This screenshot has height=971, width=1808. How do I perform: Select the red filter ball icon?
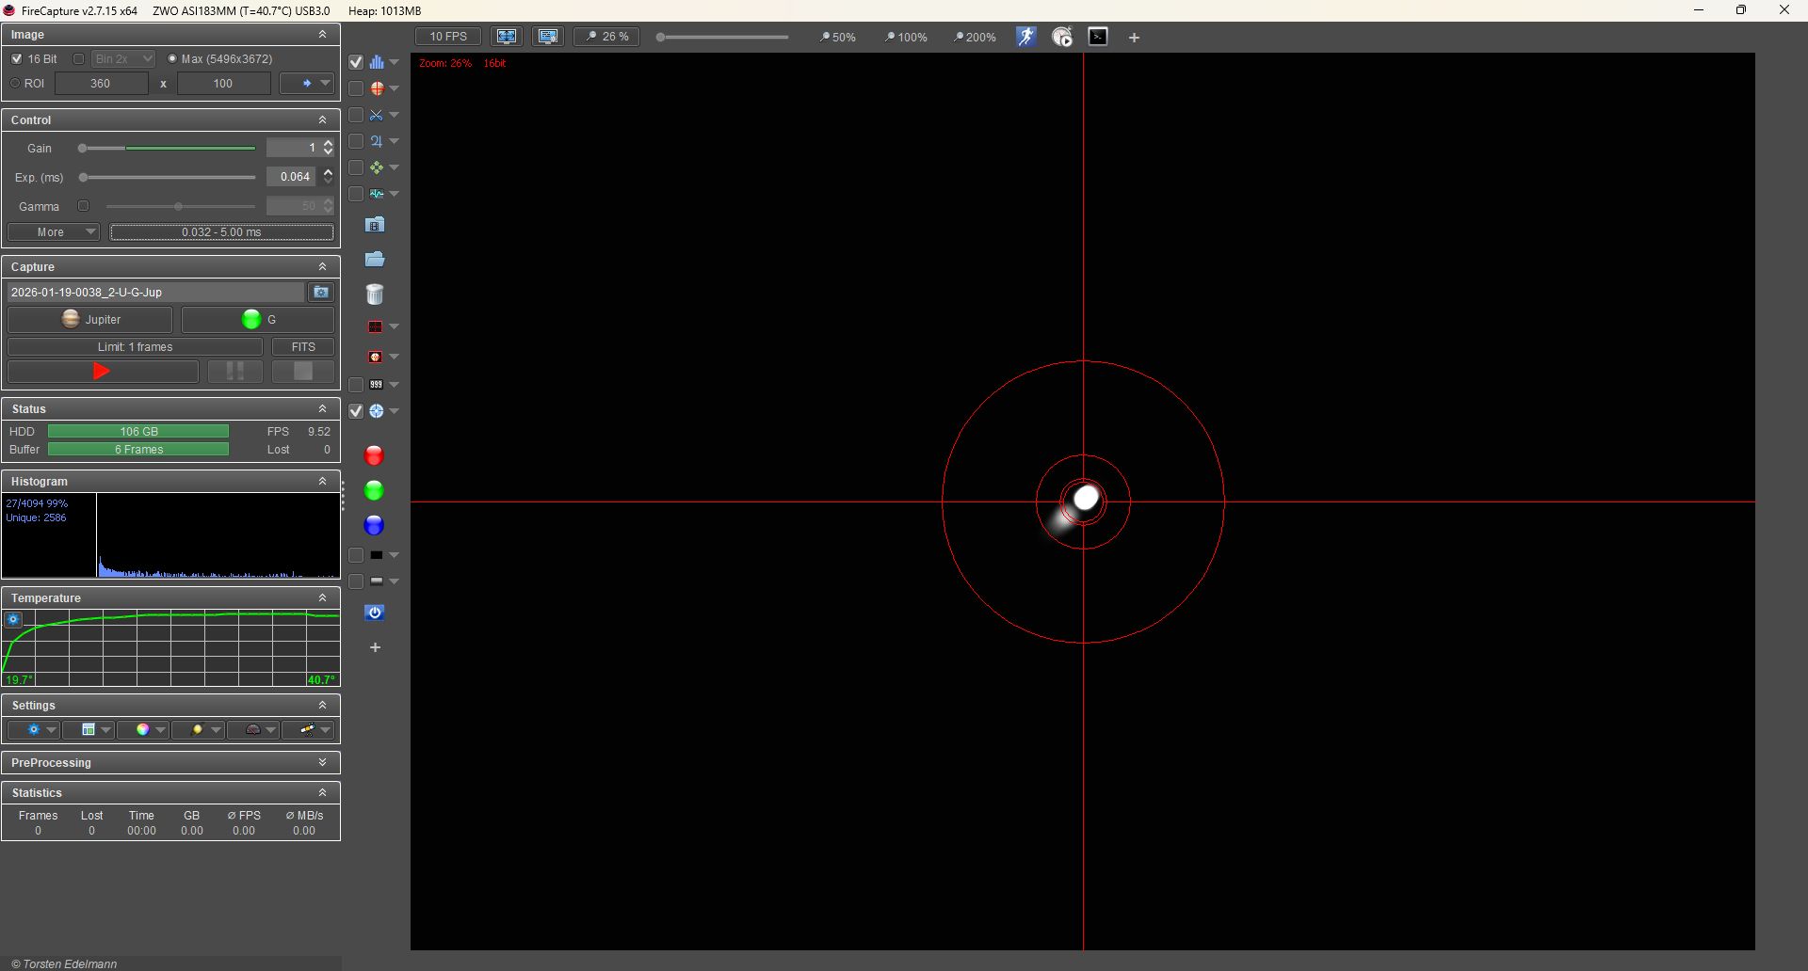click(374, 456)
